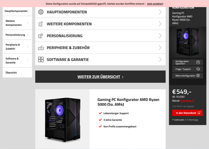
Task: Expand the PERIPHERIE & ZUBEHÖR chevron
Action: tap(160, 48)
